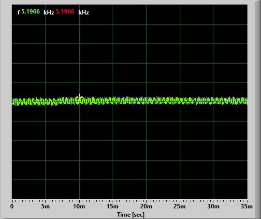
Task: Click the 20m time axis label
Action: tap(146, 206)
